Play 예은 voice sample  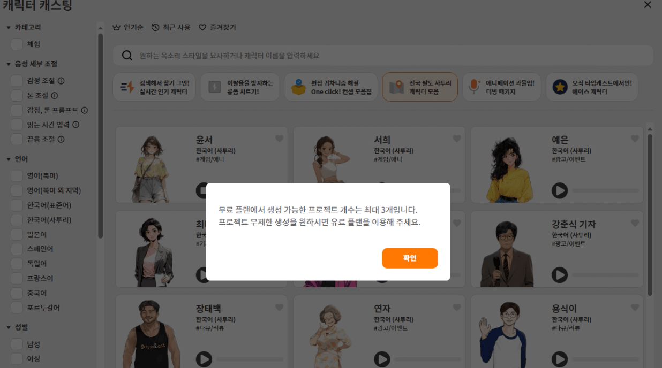click(x=560, y=190)
